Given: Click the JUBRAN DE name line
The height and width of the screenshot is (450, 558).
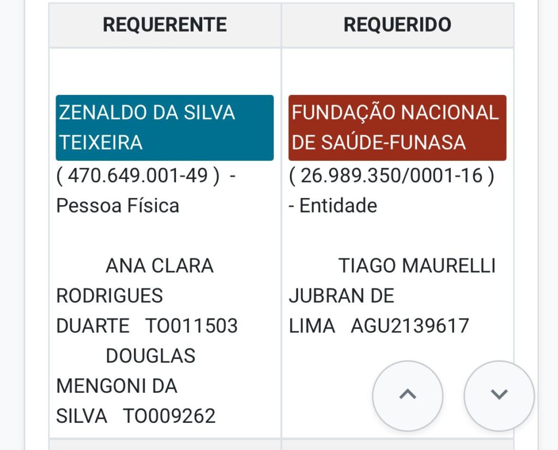Looking at the screenshot, I should click(341, 296).
